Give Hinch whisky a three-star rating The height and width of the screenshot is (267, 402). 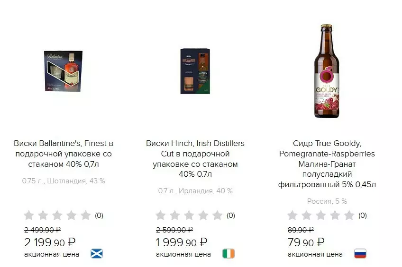pyautogui.click(x=189, y=215)
